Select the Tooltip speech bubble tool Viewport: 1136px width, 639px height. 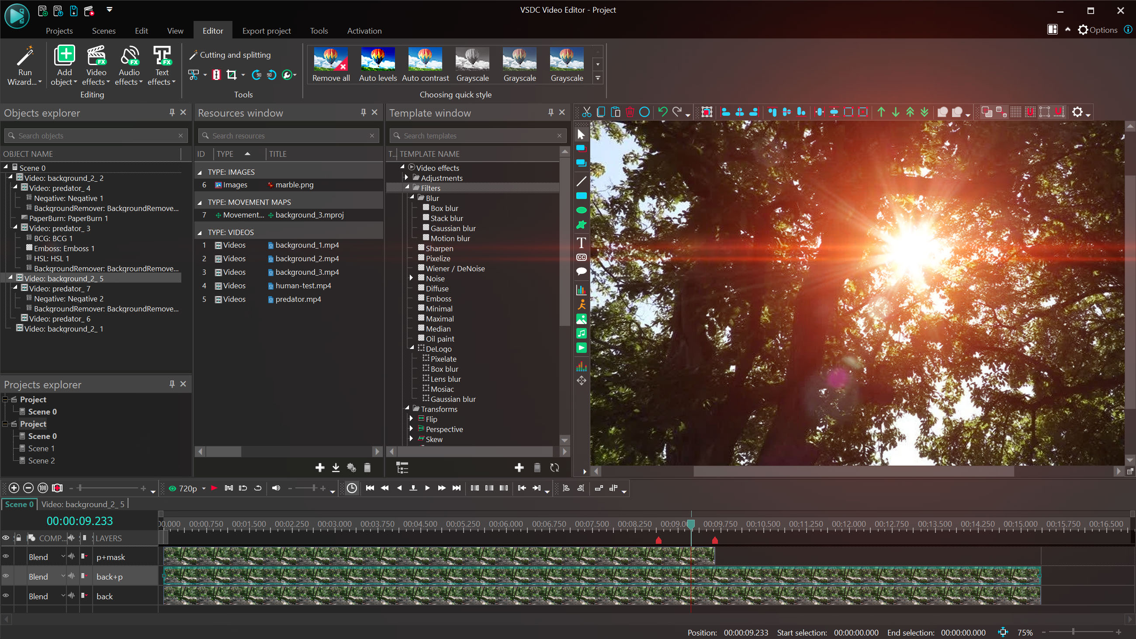(x=581, y=272)
